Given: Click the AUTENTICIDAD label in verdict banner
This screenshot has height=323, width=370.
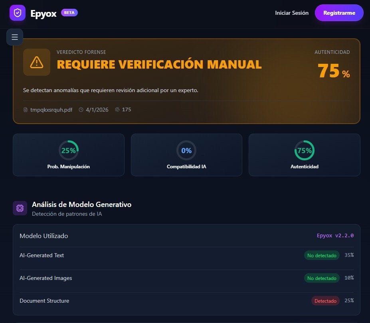Looking at the screenshot, I should [x=332, y=52].
